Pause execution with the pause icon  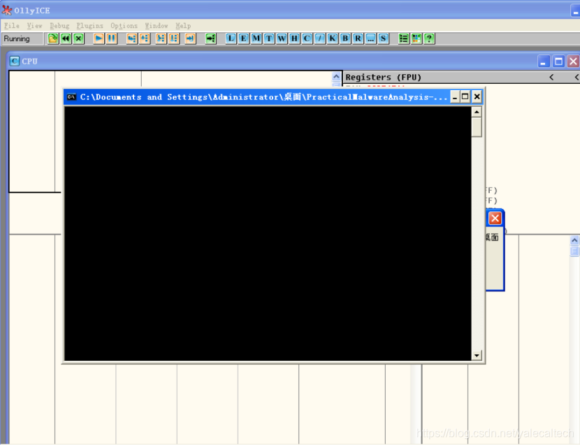111,38
